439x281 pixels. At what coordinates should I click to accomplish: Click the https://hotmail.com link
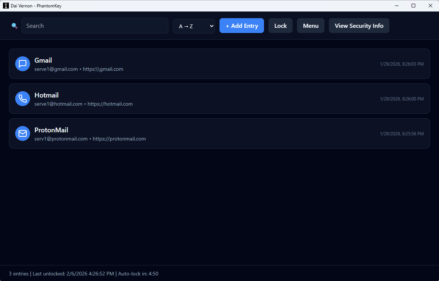(x=110, y=104)
